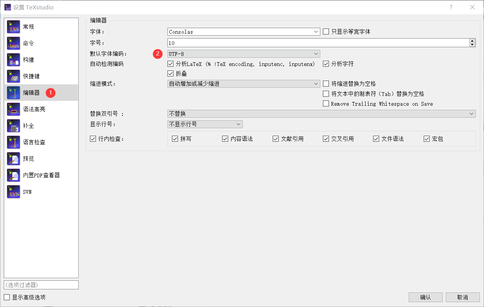Toggle the 拼写 spelling checkbox
The height and width of the screenshot is (307, 484).
click(175, 139)
